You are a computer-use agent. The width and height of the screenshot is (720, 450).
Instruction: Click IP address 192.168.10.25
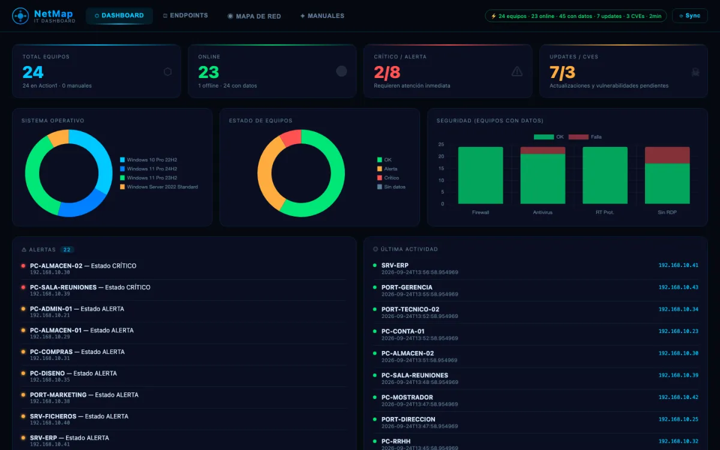pyautogui.click(x=679, y=419)
